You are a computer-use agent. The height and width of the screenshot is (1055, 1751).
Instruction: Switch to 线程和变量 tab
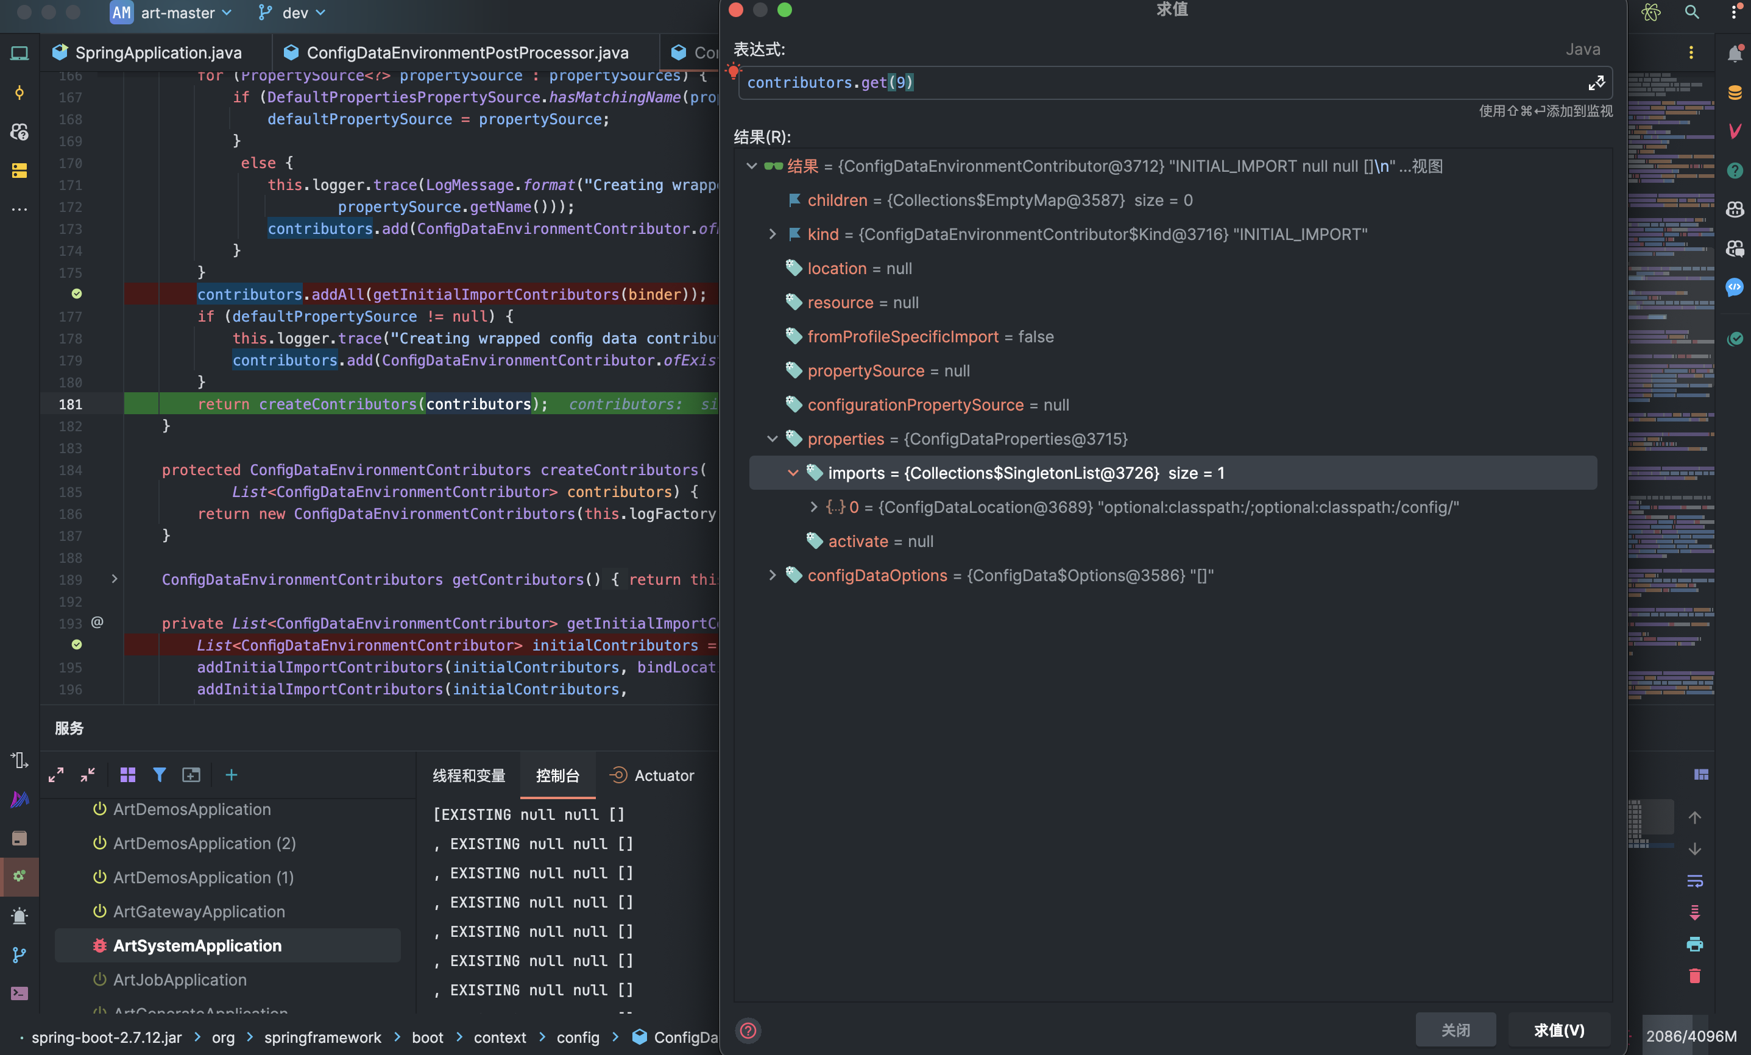pyautogui.click(x=469, y=775)
